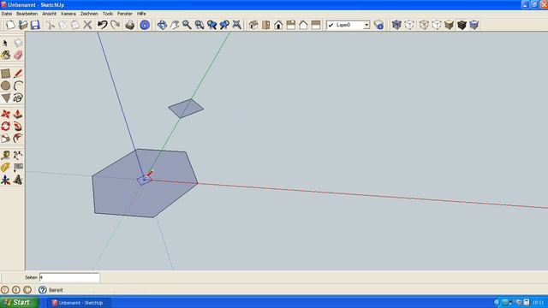Enable Hidden Line face style
Screen dimensions: 548x308
click(x=437, y=25)
